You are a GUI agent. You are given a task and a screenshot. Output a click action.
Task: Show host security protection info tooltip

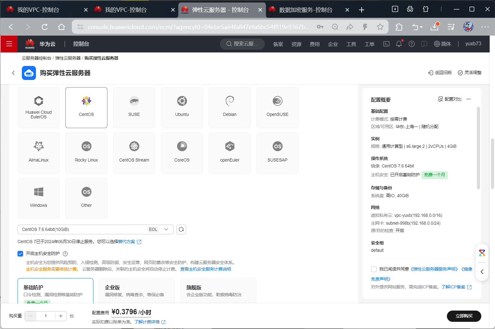(x=65, y=254)
